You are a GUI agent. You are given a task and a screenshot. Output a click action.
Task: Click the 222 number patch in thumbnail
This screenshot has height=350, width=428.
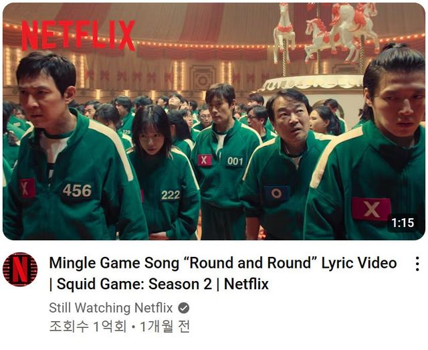click(171, 195)
